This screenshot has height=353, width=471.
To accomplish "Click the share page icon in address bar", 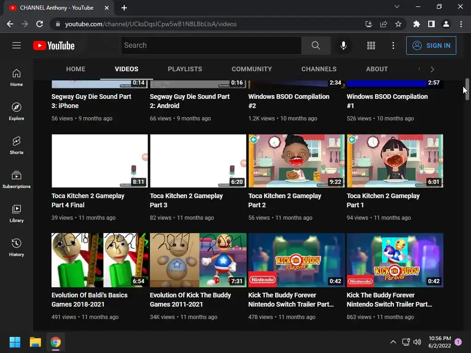I will pos(383,24).
